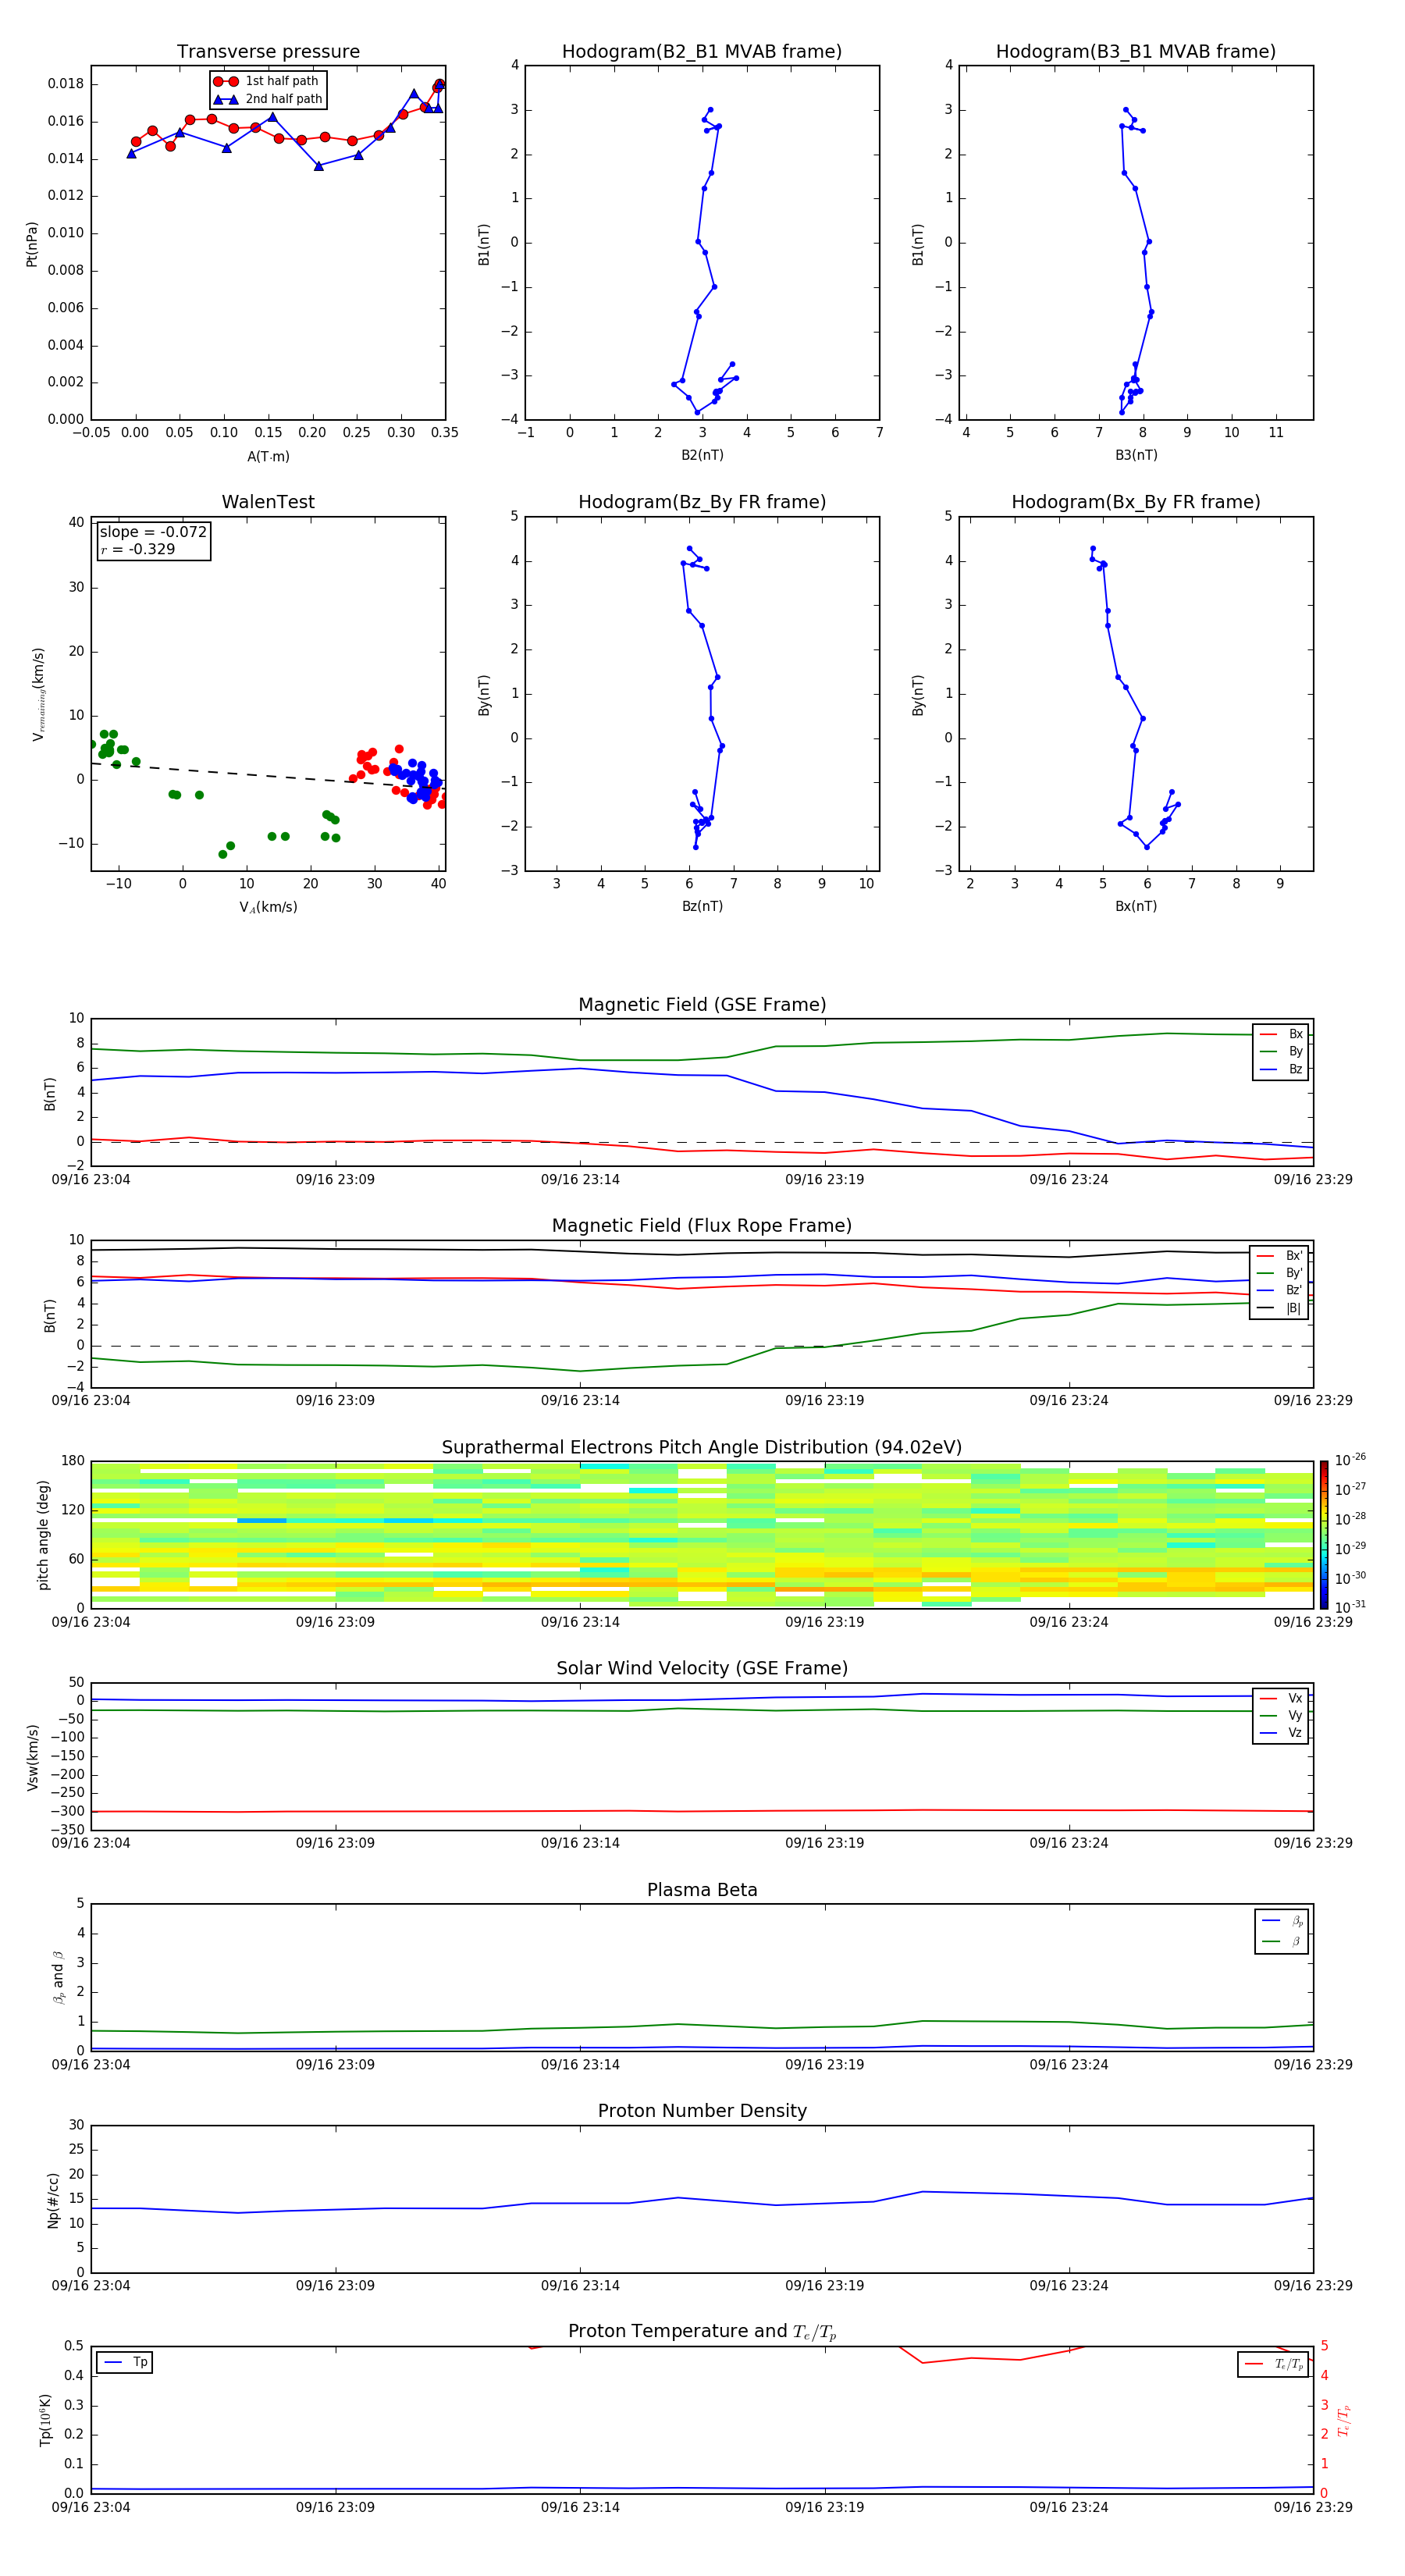
Task: Select the 'β' legend entry in Plasma Beta
Action: pos(1283,1941)
